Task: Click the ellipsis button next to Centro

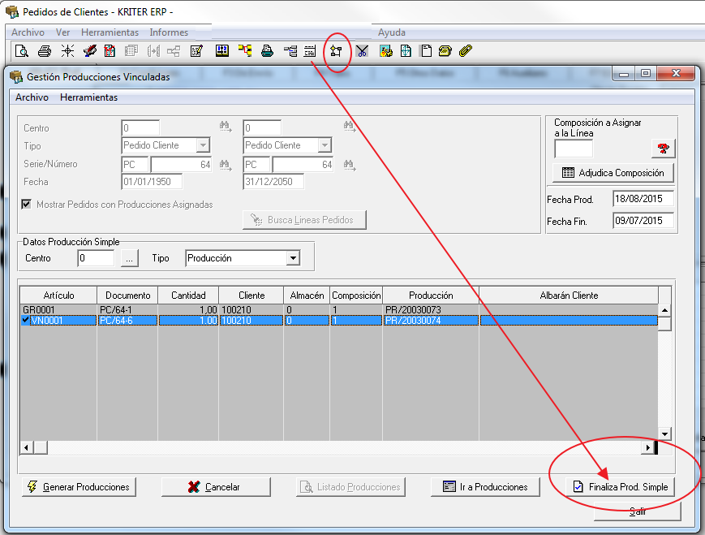Action: (x=130, y=258)
